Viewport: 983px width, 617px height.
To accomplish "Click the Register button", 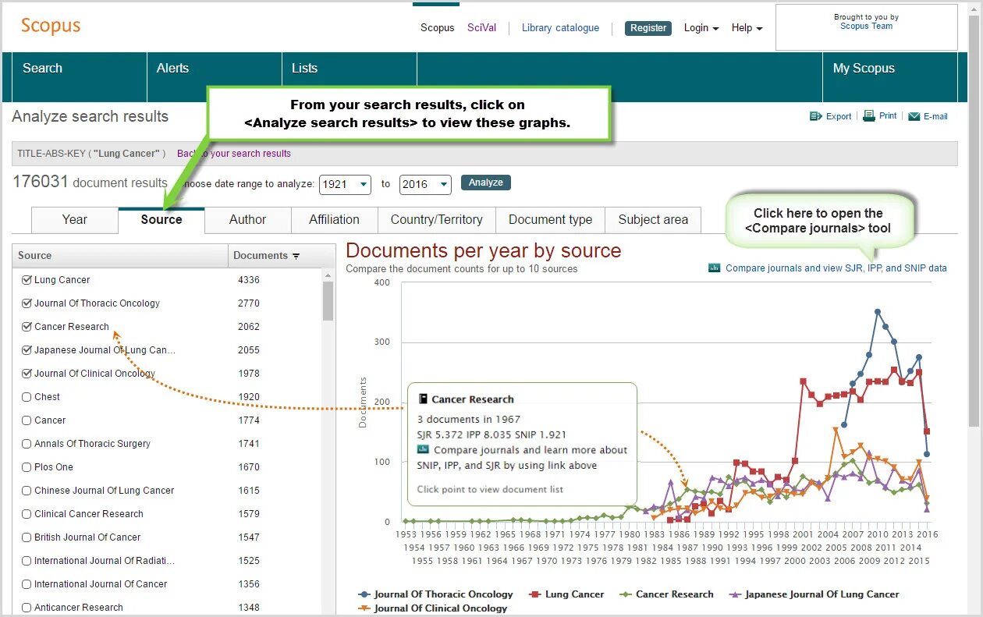I will tap(648, 28).
